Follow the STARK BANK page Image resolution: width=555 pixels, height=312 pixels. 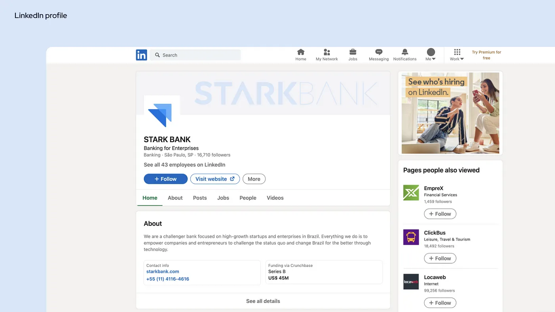165,179
